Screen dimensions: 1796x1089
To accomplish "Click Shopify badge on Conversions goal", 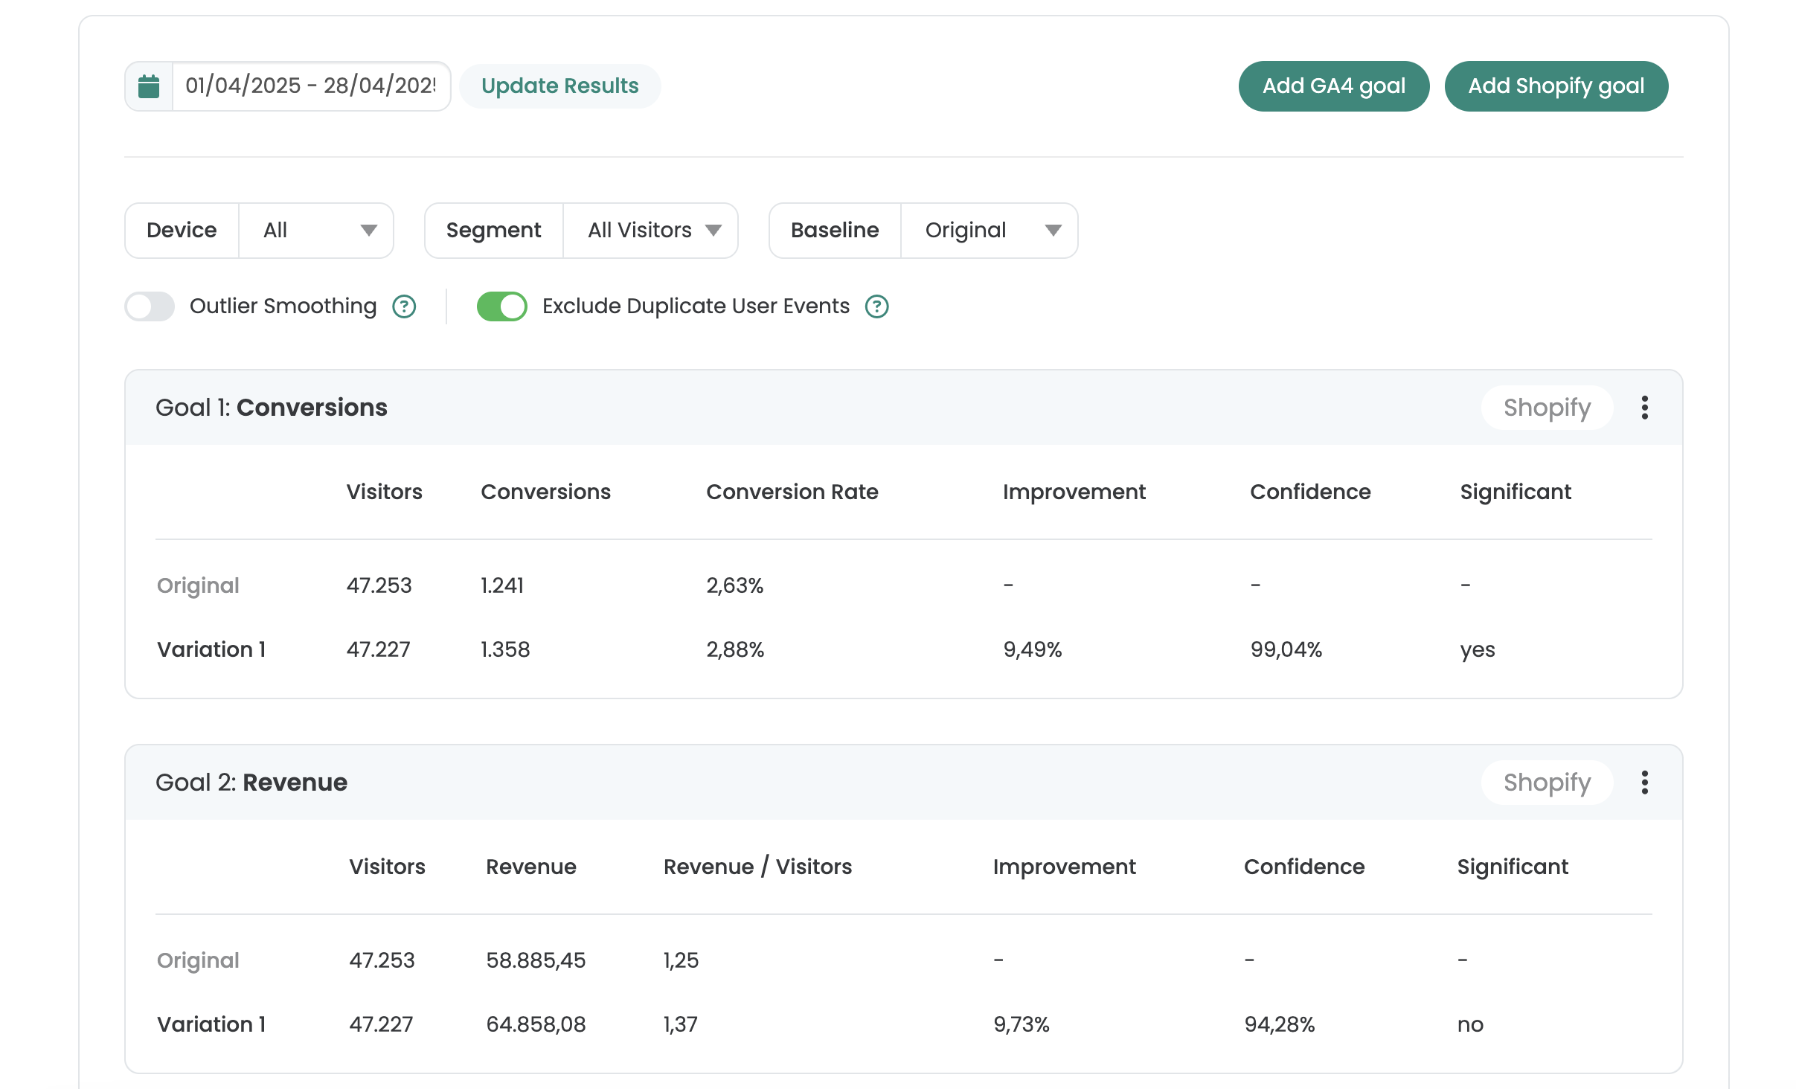I will [x=1546, y=408].
